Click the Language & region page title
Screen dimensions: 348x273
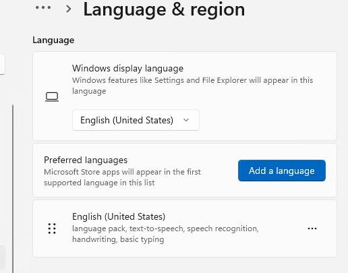164,9
